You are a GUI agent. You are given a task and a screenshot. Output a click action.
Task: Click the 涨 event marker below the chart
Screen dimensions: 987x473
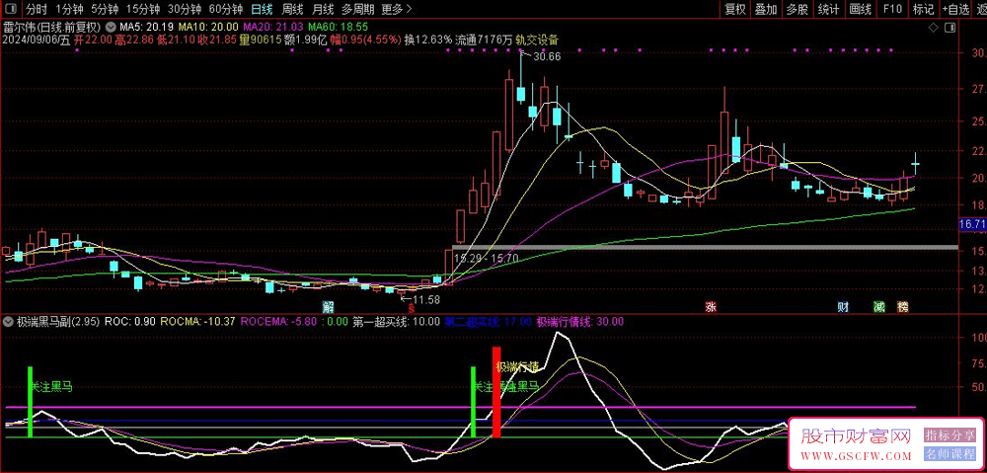(711, 306)
